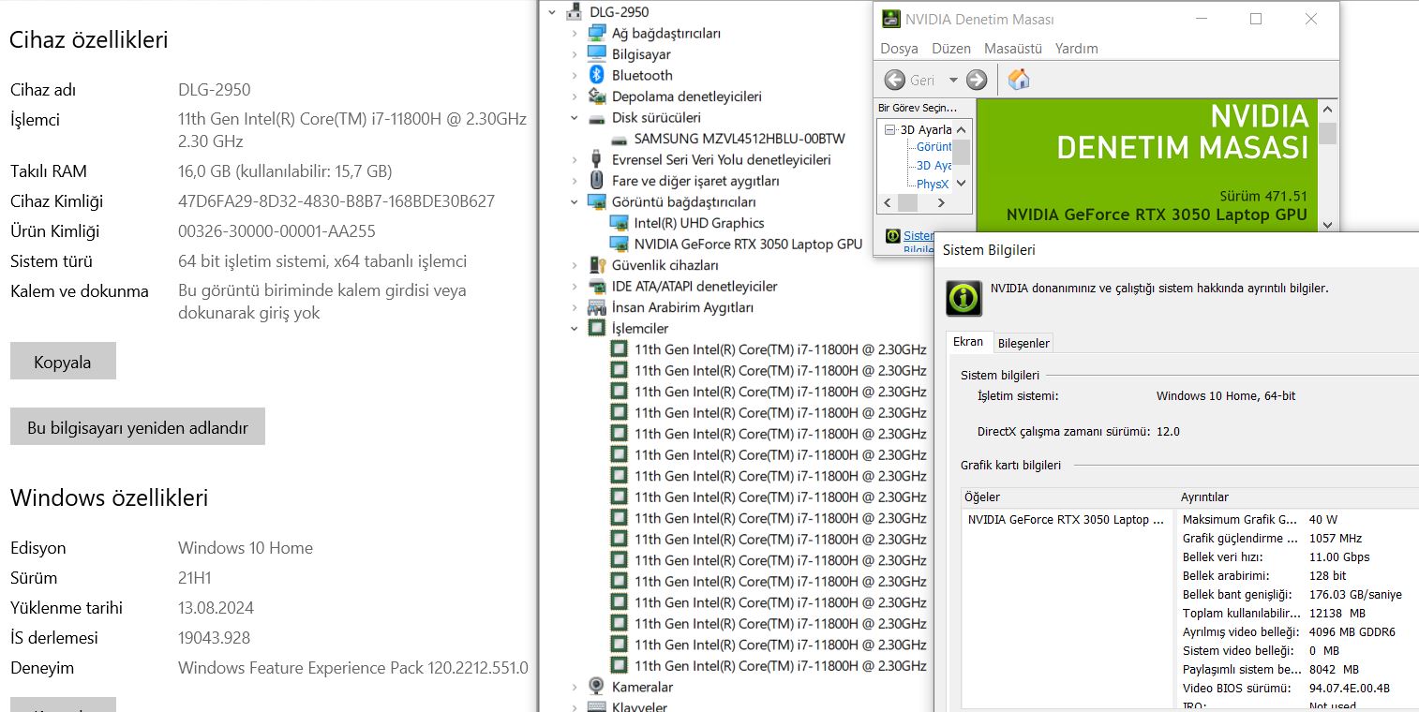Click the Ayrıntılar column header

click(1297, 497)
